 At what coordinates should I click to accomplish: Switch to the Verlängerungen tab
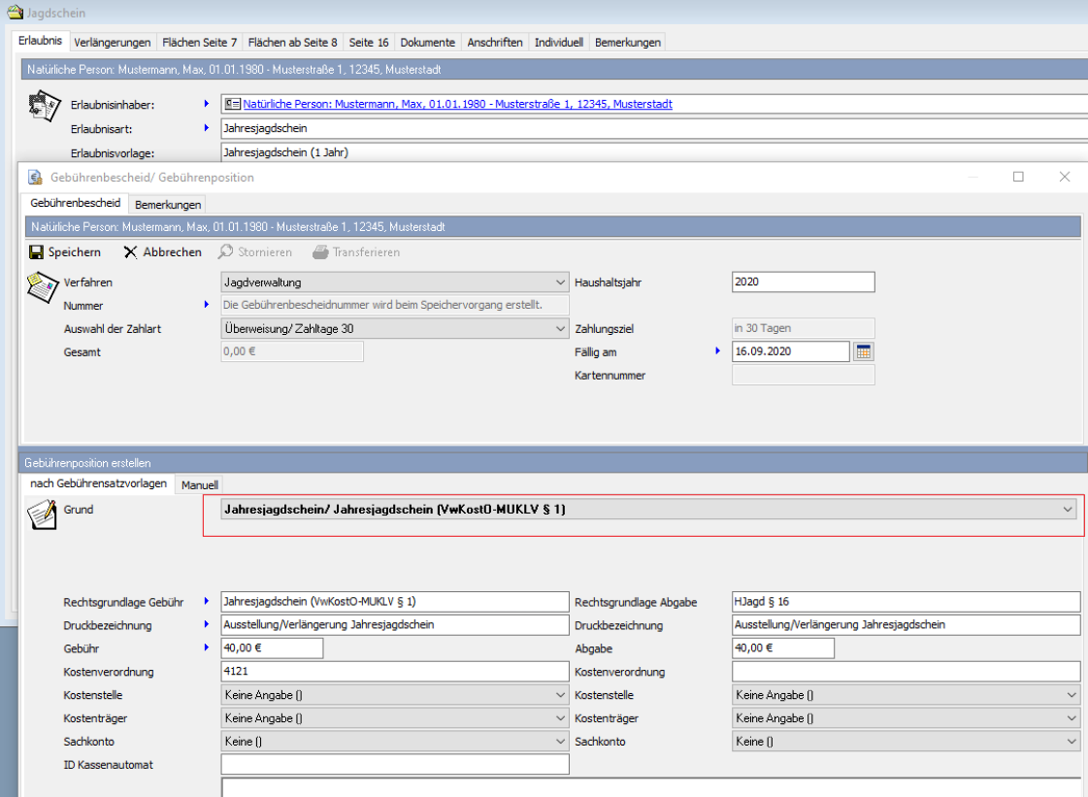[113, 43]
